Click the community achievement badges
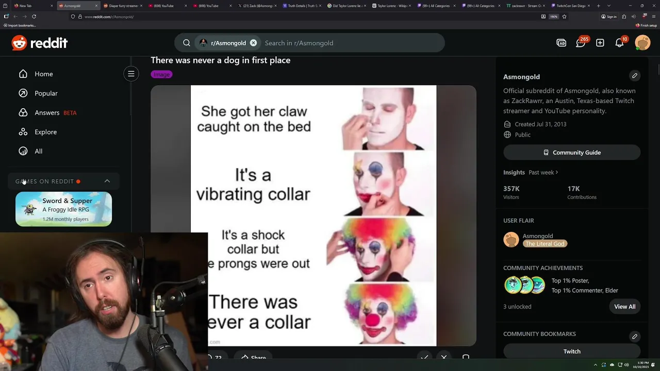Image resolution: width=660 pixels, height=371 pixels. 524,285
